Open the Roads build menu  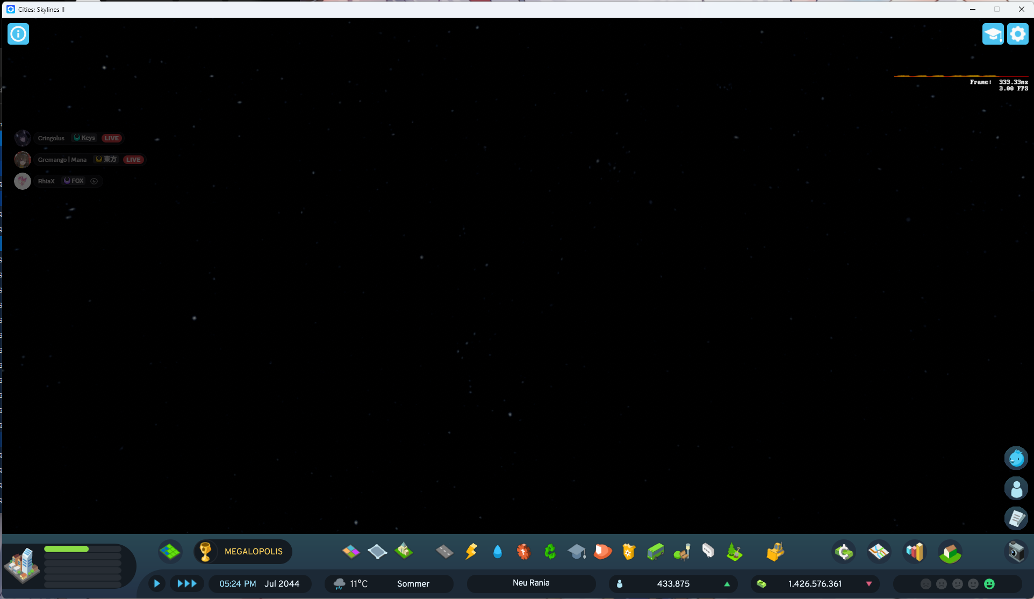[x=444, y=552]
